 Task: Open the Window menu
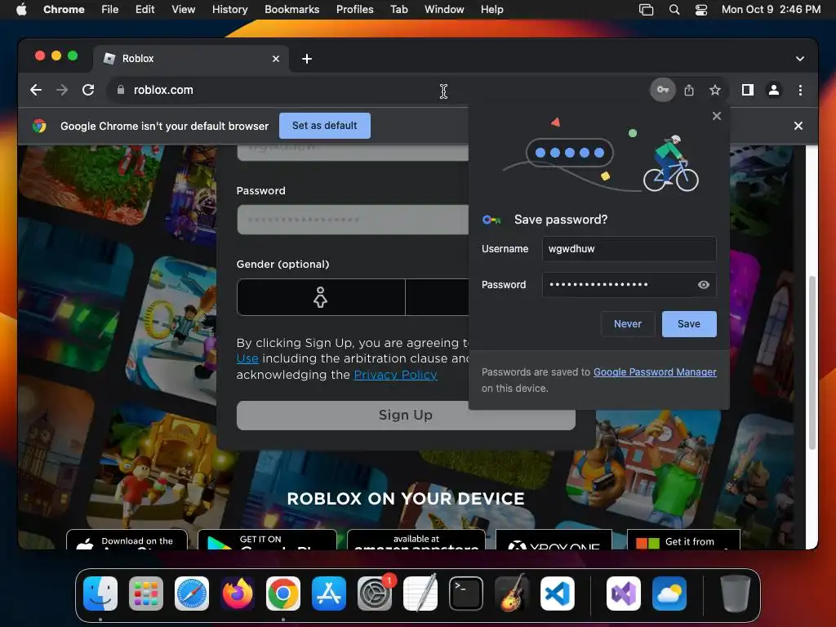(x=444, y=9)
